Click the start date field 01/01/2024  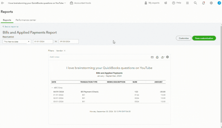click(43, 42)
